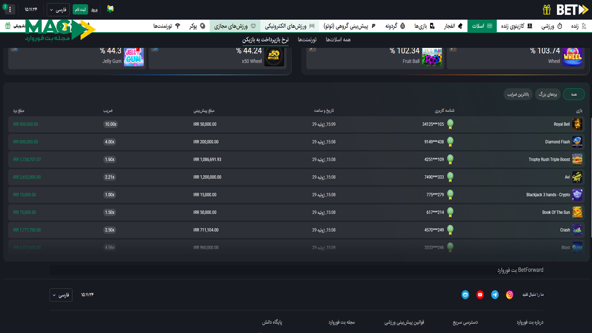This screenshot has height=333, width=592.
Task: Open the Trophy Rush Triple Boost icon
Action: pyautogui.click(x=577, y=159)
